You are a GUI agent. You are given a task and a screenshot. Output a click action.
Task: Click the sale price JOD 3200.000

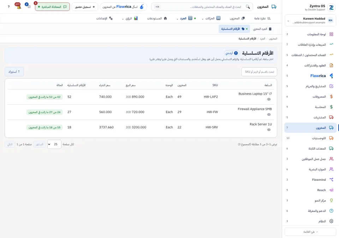coord(136,127)
